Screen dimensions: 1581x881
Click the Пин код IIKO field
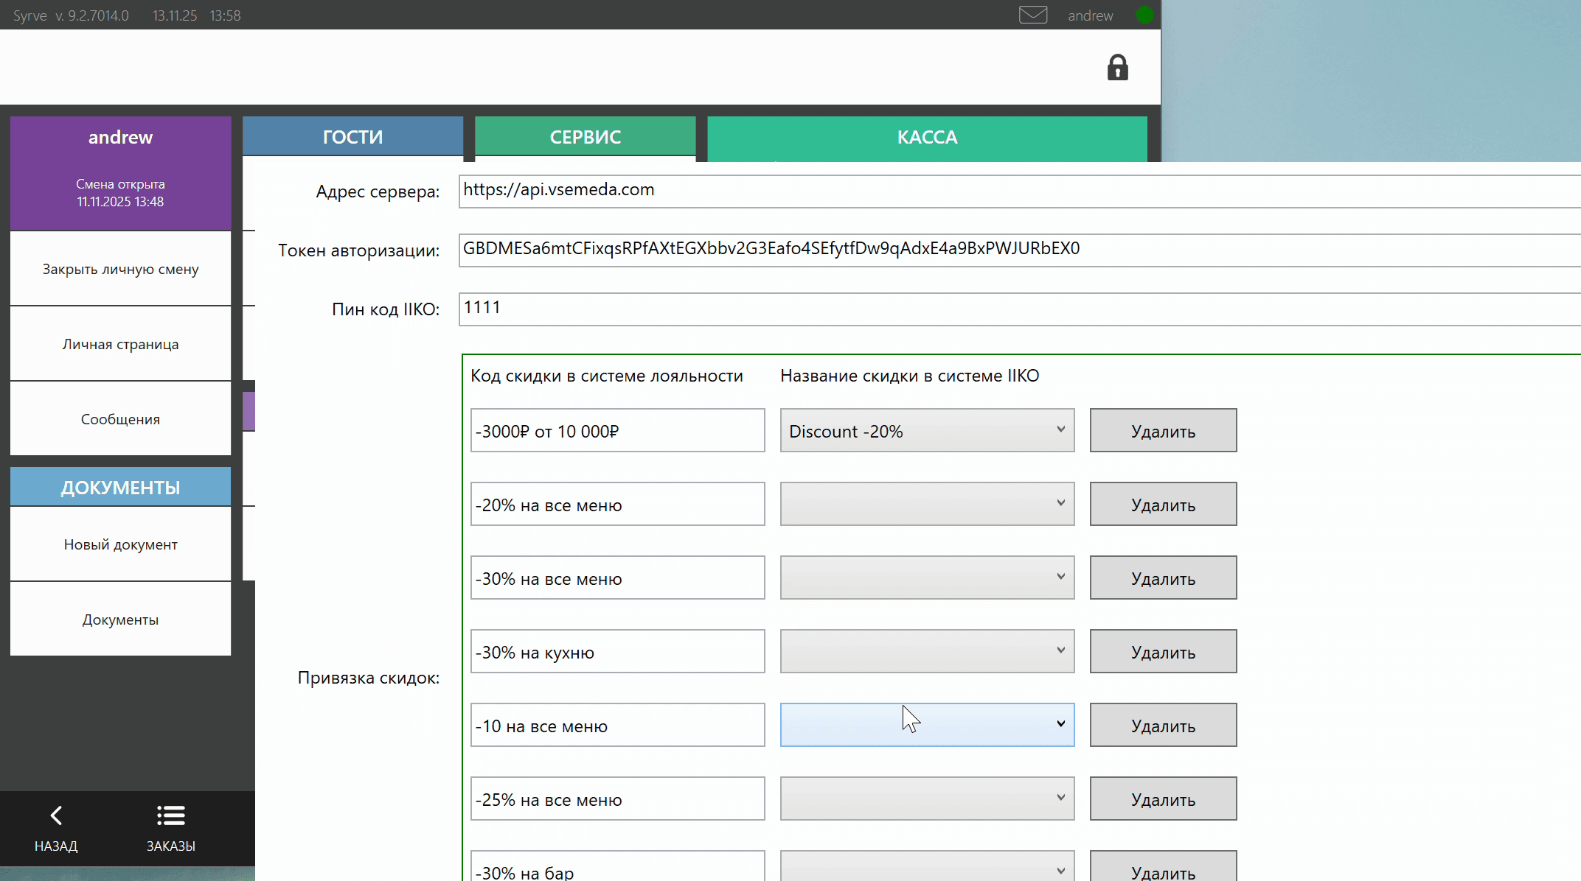pyautogui.click(x=1018, y=309)
